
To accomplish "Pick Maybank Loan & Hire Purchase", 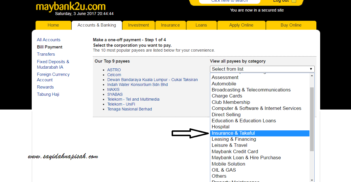I will click(x=260, y=157).
